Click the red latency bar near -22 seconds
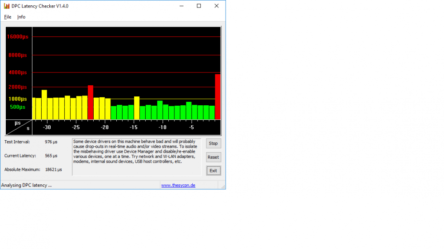The image size is (444, 249). [x=90, y=102]
